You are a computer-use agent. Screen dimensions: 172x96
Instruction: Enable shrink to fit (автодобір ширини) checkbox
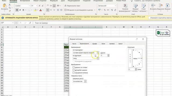pyautogui.click(x=73, y=70)
